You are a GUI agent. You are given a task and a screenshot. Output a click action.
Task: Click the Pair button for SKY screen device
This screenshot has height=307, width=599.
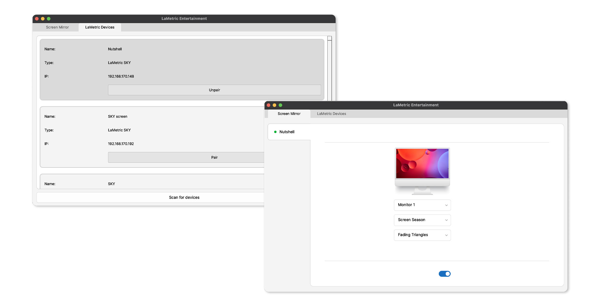point(214,157)
